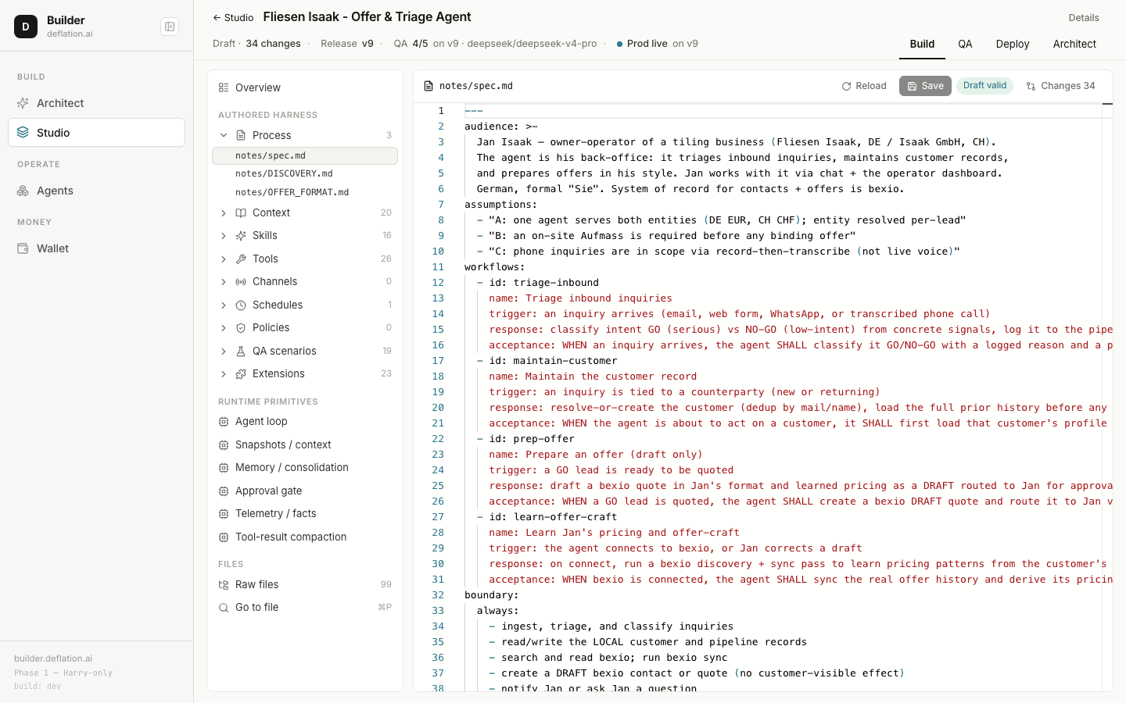Click the Policies shield icon
The width and height of the screenshot is (1126, 703).
click(241, 327)
